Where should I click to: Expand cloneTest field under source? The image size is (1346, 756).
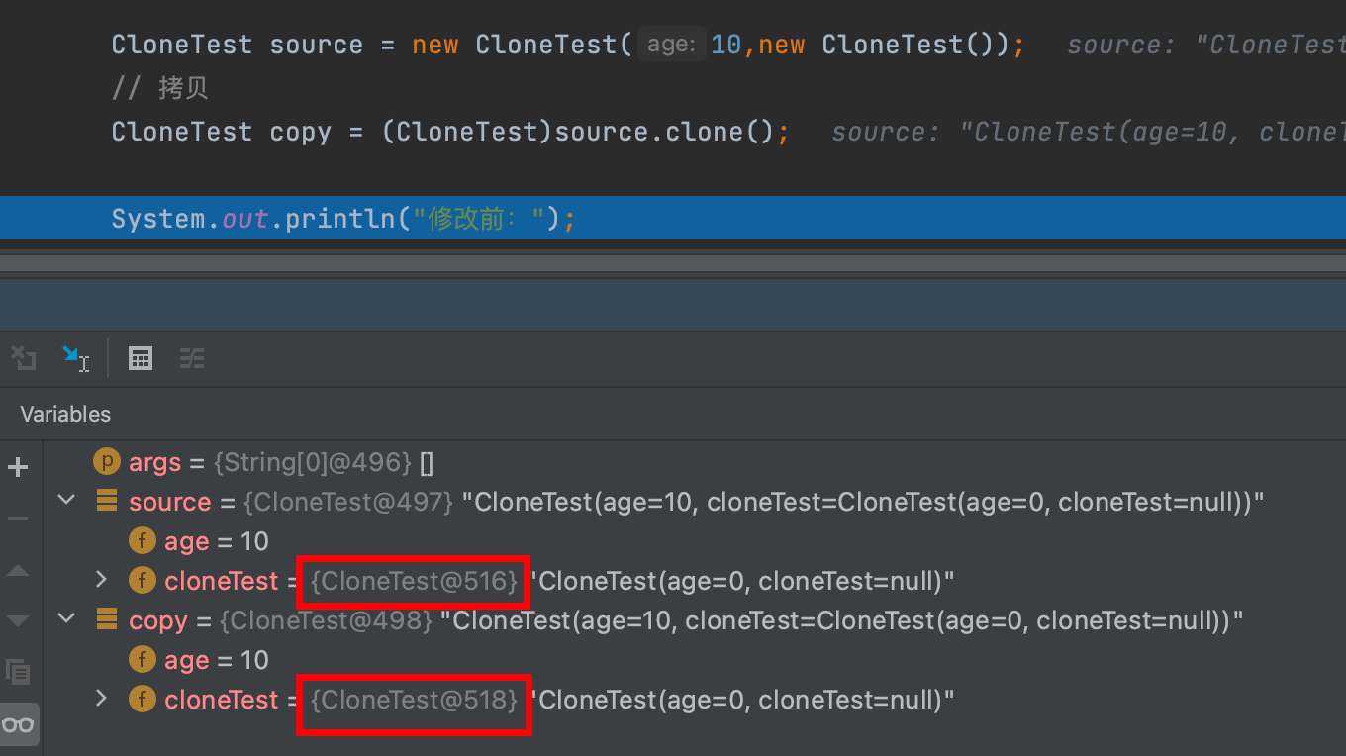click(101, 580)
